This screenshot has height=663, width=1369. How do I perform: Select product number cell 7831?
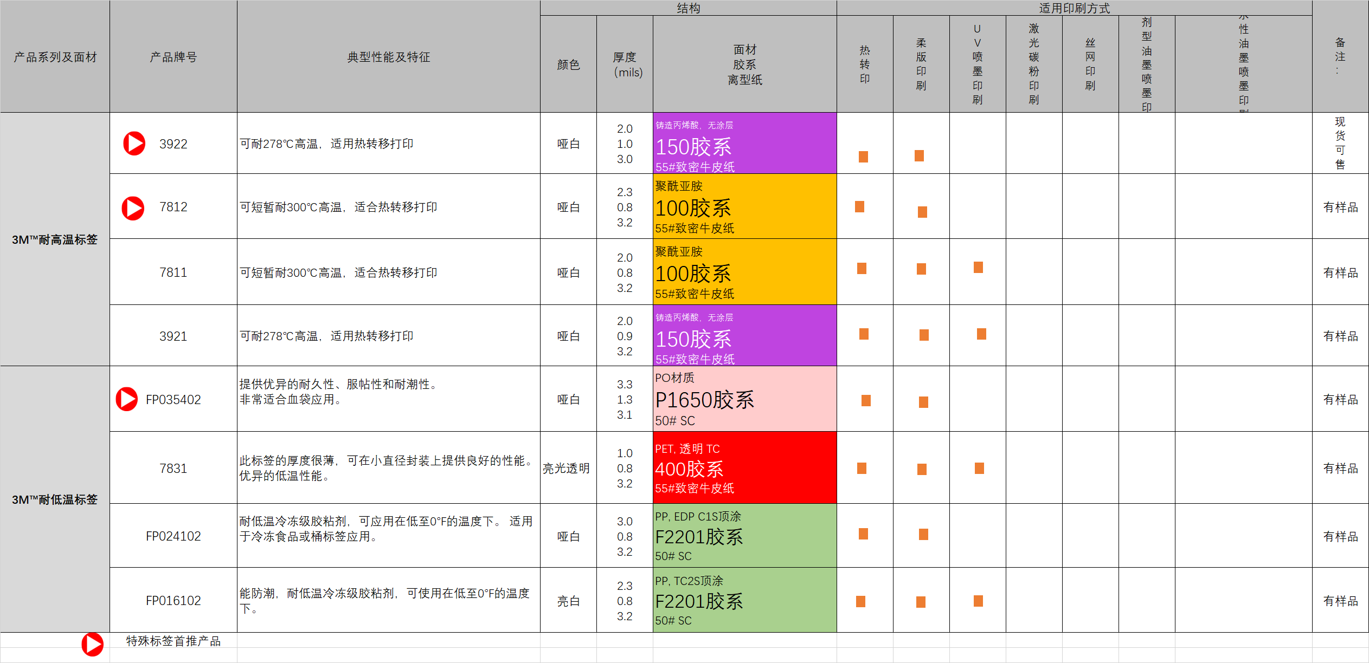[x=173, y=467]
